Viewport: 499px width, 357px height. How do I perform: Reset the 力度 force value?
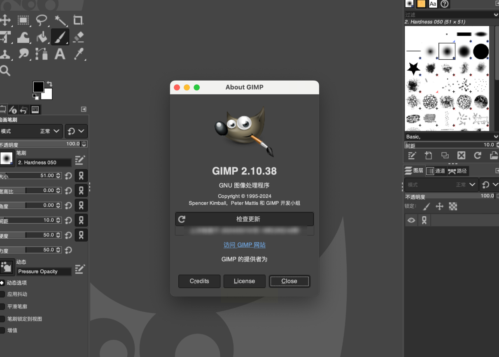[68, 250]
